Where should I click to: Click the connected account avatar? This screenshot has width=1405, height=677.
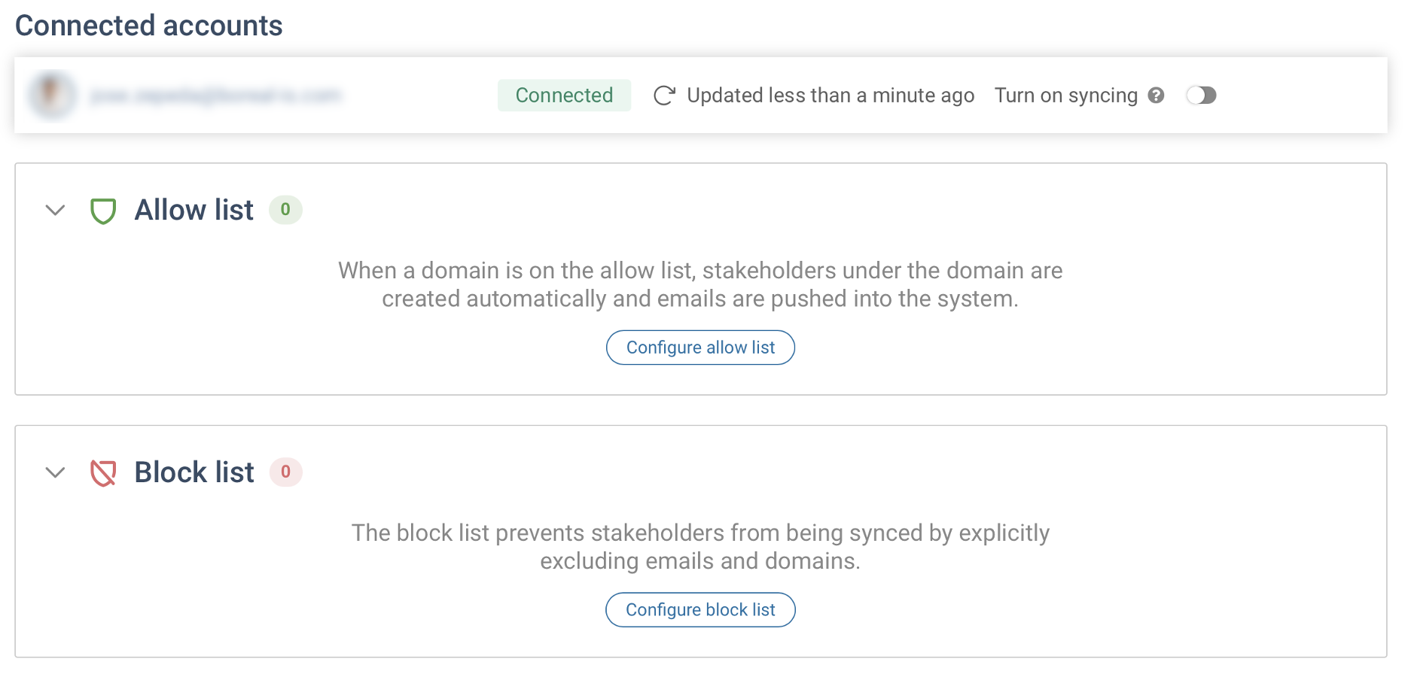(x=52, y=96)
